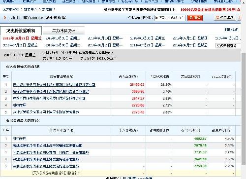Open the 龙虎榜数据明细 tab
Screen dimensions: 246x179
[x=21, y=31]
